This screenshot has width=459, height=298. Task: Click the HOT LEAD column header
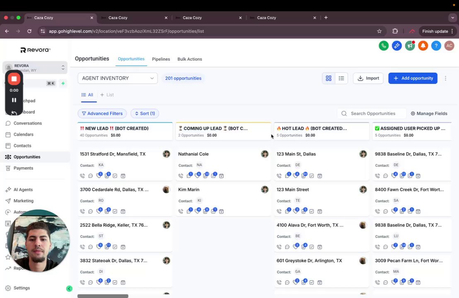[321, 131]
